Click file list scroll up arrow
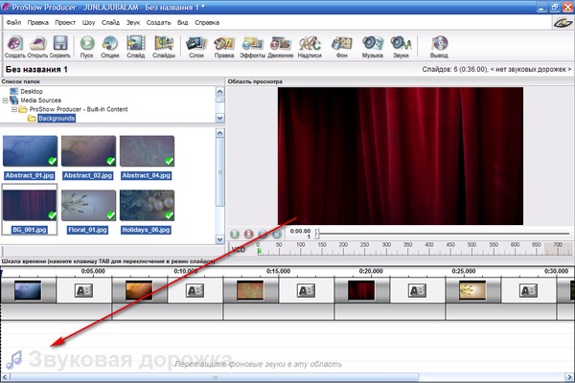Viewport: 575px width, 383px height. (219, 133)
